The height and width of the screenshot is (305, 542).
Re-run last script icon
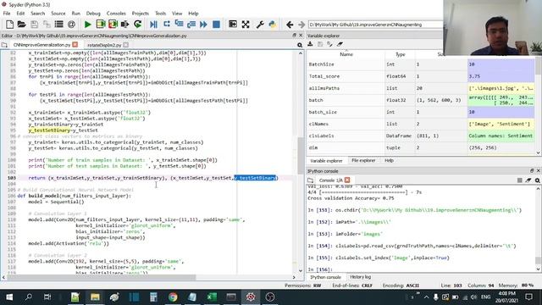pos(137,25)
